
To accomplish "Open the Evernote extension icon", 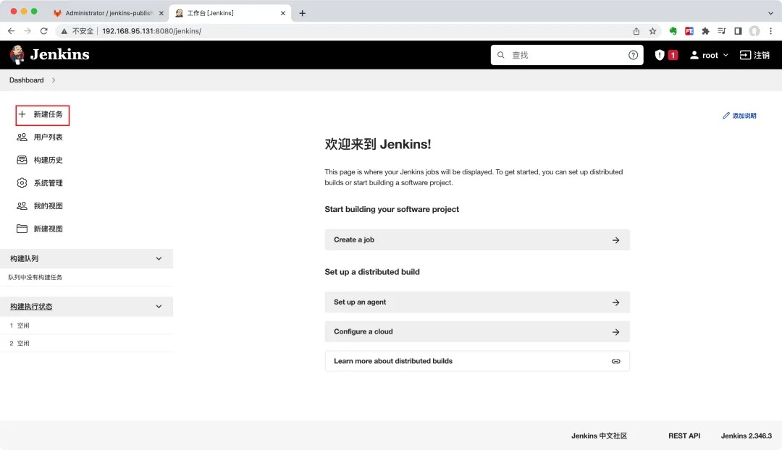I will pyautogui.click(x=673, y=31).
